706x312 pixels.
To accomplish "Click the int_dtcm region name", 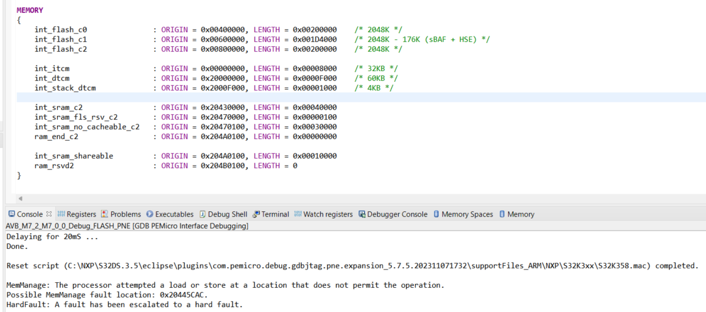I will point(52,78).
